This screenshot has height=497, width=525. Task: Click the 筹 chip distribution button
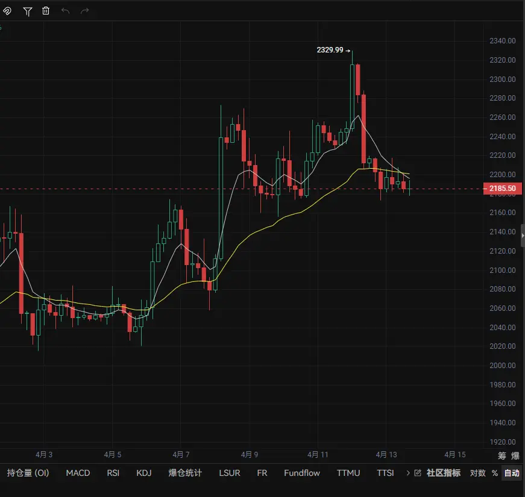pyautogui.click(x=501, y=455)
